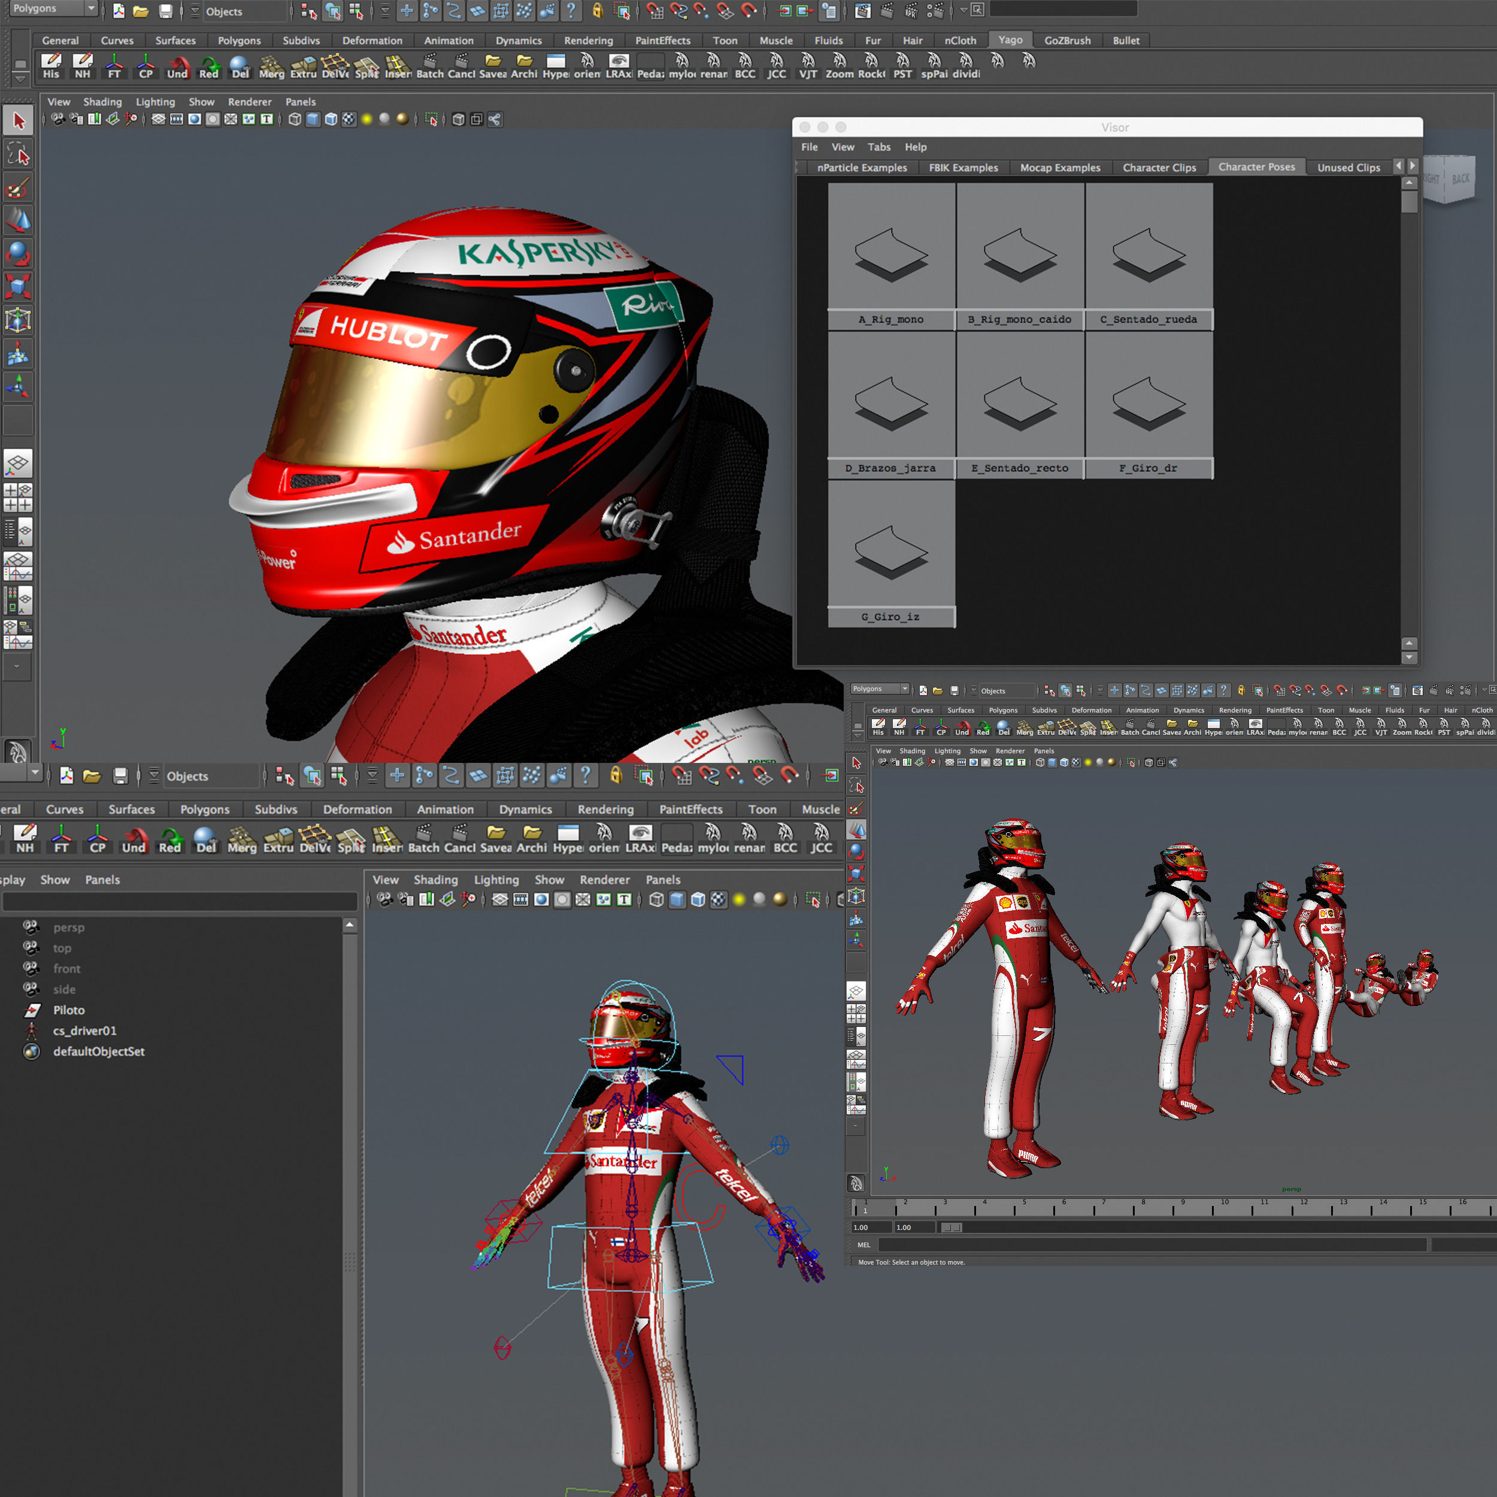Switch to the Bullet shelf tab
The height and width of the screenshot is (1497, 1497).
[x=1125, y=40]
